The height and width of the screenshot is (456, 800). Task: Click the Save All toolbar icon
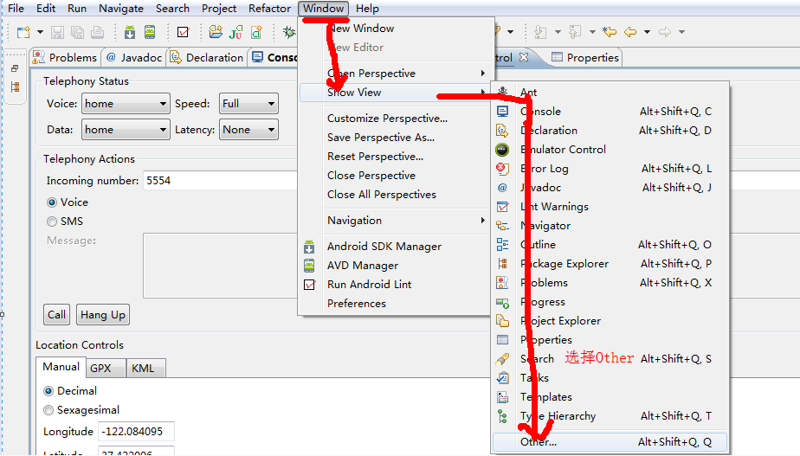(x=78, y=33)
